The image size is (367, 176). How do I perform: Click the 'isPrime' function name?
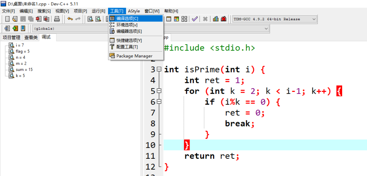(201, 69)
